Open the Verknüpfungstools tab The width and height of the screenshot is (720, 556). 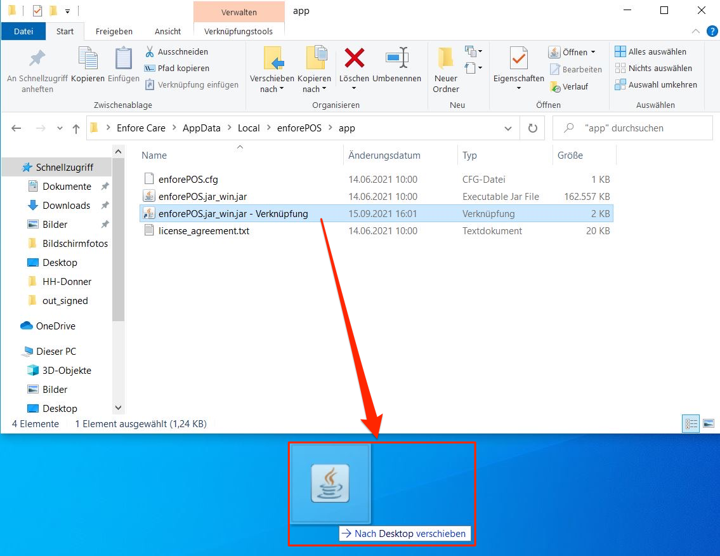[239, 31]
